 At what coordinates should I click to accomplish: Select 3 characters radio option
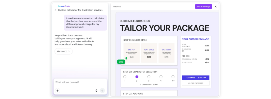click(149, 77)
